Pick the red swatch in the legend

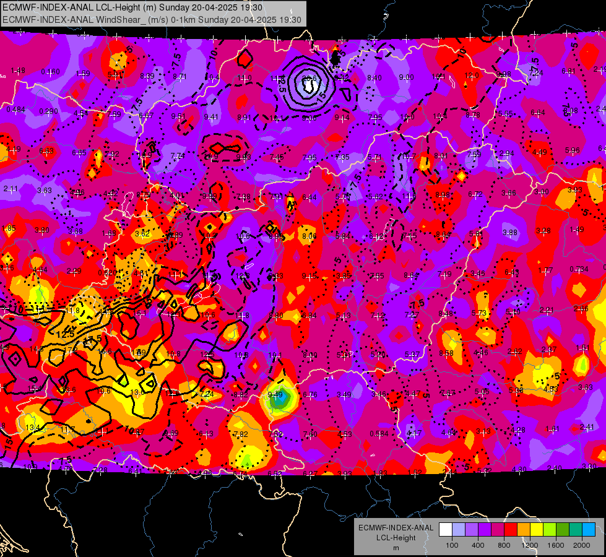511,530
